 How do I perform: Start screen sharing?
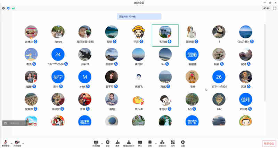(x=96, y=142)
